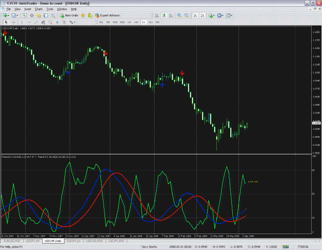The width and height of the screenshot is (322, 250).
Task: Open the Market Watch window icon
Action: (24, 15)
